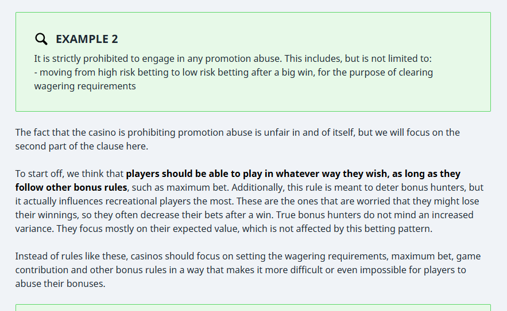Image resolution: width=507 pixels, height=311 pixels.
Task: Click the EXAMPLE 2 heading
Action: 87,39
